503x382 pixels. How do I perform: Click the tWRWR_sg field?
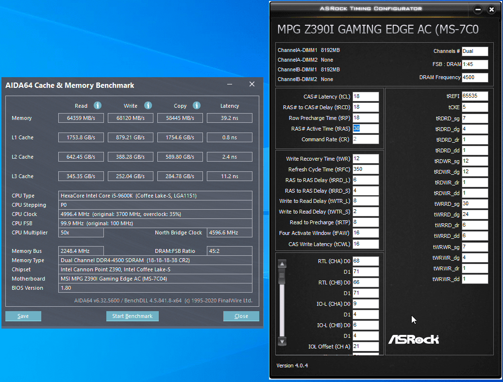click(x=475, y=247)
